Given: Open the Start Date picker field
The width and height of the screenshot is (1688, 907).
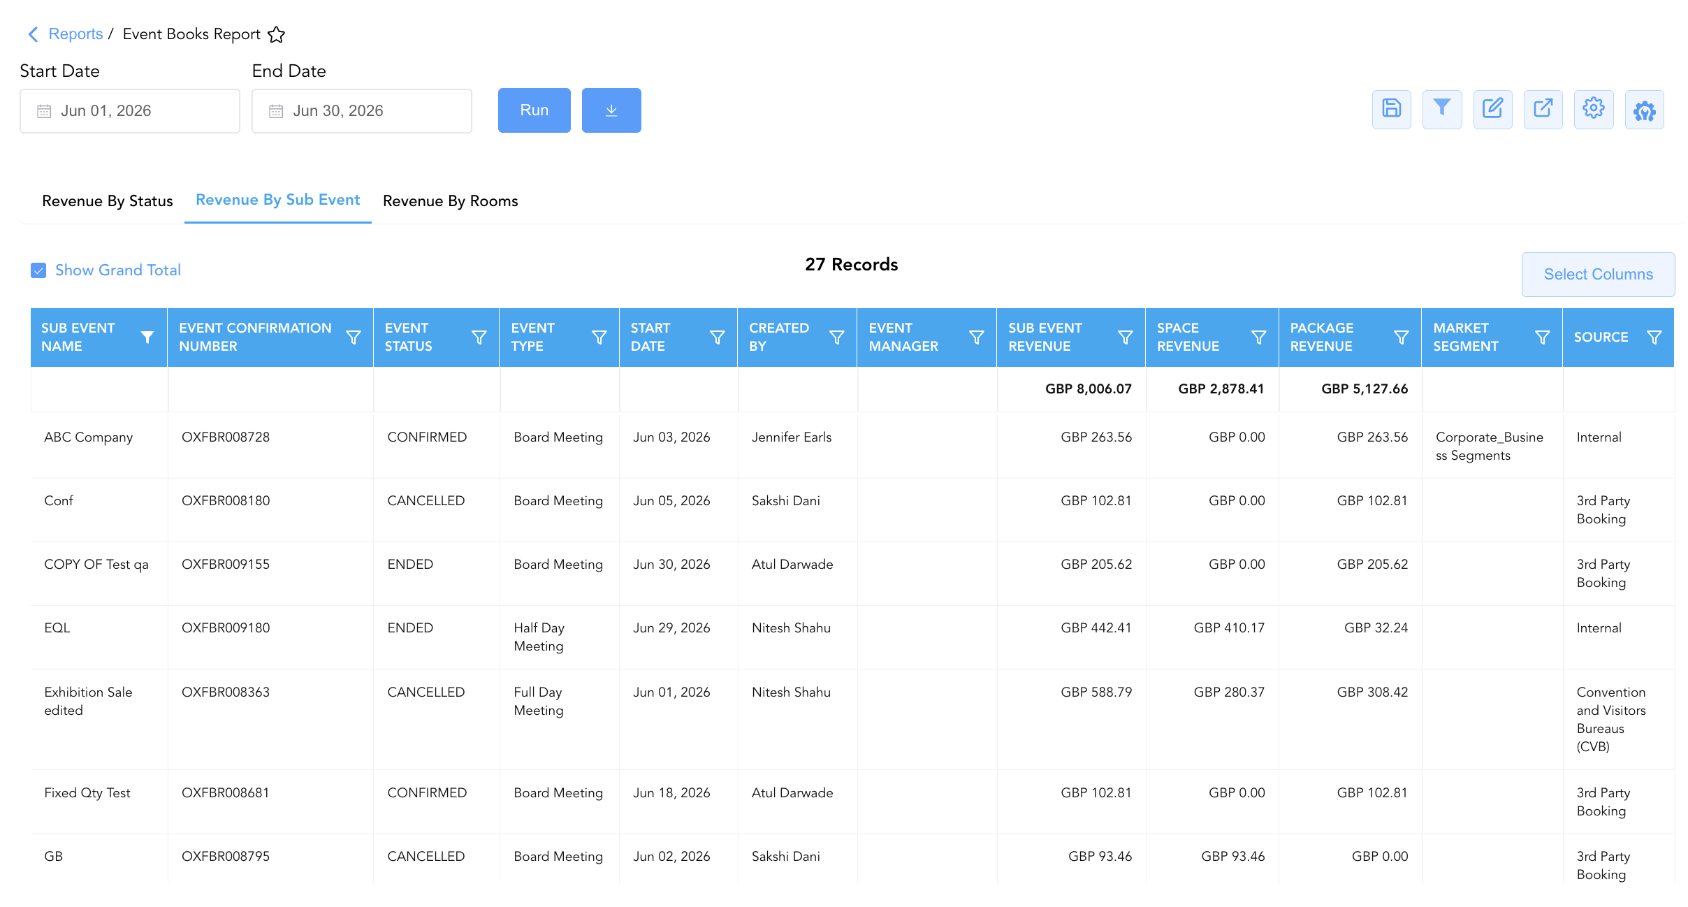Looking at the screenshot, I should (130, 110).
